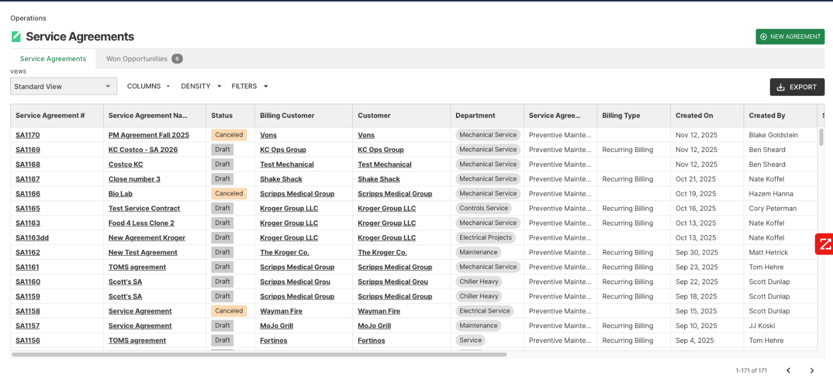Open the Wayman Fire customer link

(379, 311)
